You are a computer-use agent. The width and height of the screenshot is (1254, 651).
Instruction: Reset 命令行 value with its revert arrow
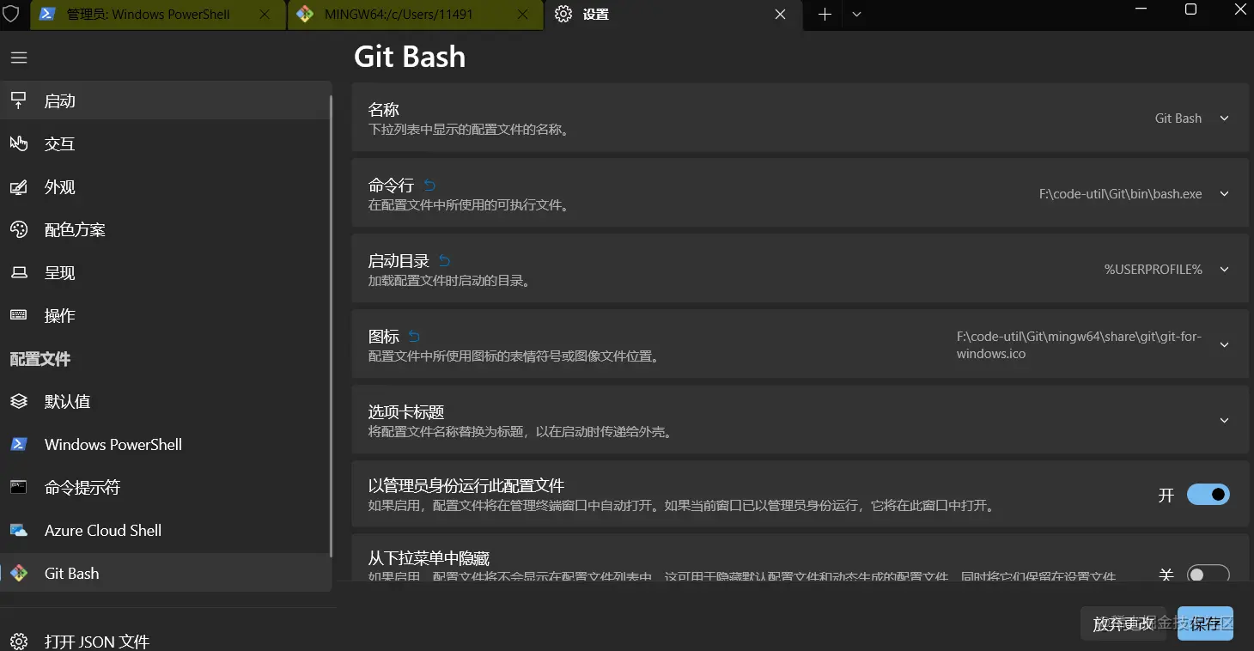(429, 185)
